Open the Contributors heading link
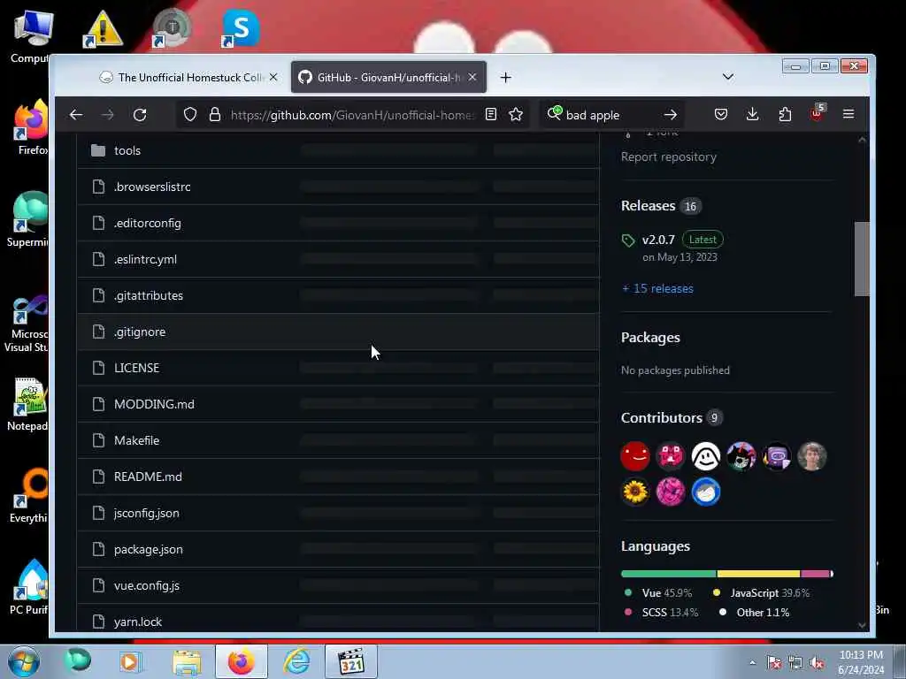This screenshot has width=906, height=679. (661, 418)
